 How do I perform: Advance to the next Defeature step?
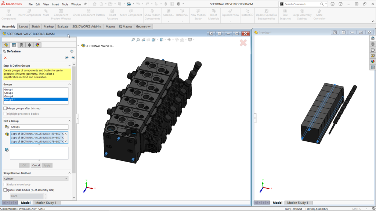click(x=73, y=58)
